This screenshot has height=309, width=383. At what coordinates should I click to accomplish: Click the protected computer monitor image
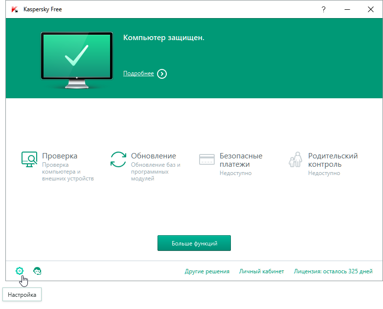tap(77, 60)
